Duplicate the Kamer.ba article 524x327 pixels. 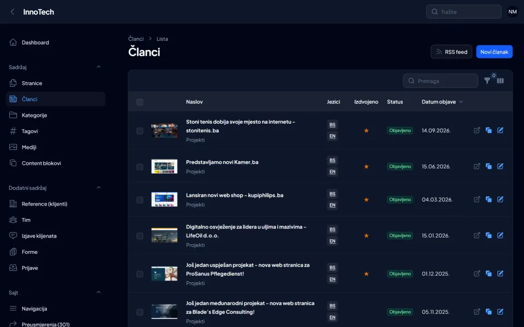click(489, 166)
